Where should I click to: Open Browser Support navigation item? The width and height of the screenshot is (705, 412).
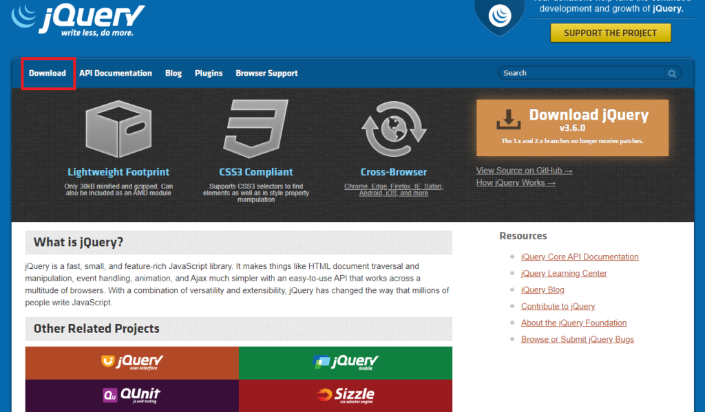[x=266, y=74]
